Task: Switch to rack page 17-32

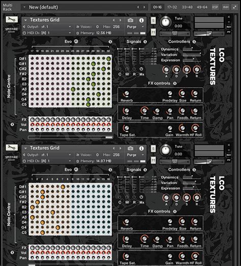Action: (172, 7)
